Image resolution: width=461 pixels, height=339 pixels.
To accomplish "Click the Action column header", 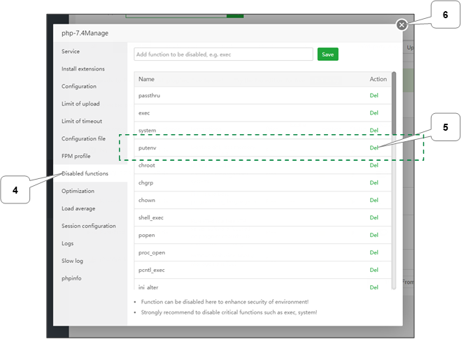I will pos(378,79).
